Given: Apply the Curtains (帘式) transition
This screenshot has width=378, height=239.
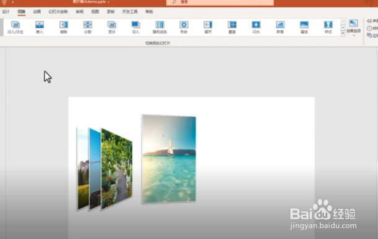Looking at the screenshot, I should (329, 27).
